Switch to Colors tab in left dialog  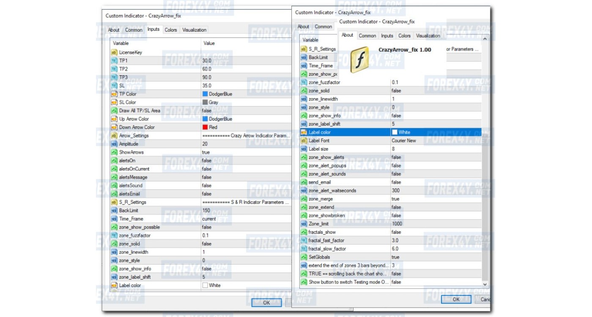pyautogui.click(x=171, y=30)
